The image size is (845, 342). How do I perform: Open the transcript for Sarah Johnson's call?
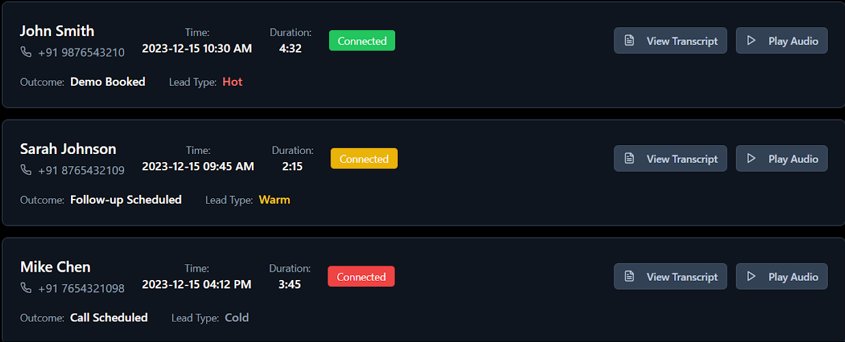tap(670, 159)
